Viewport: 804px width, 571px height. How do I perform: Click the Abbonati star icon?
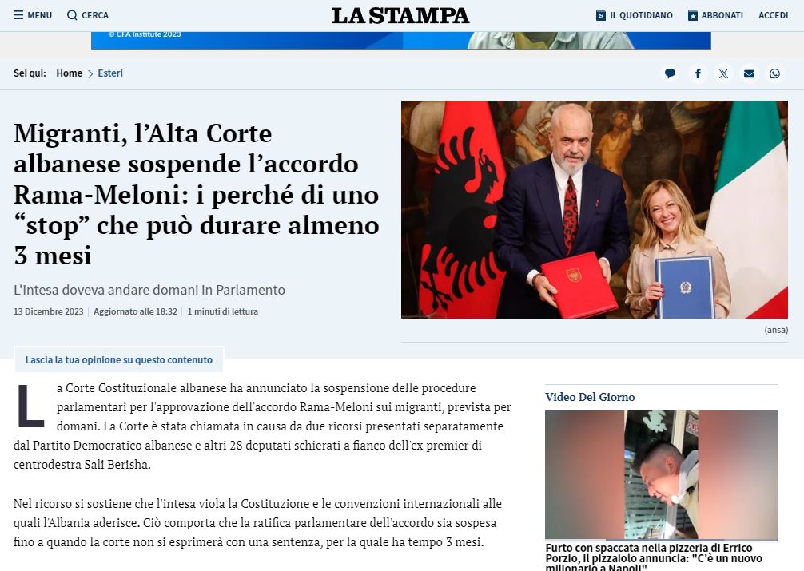693,15
